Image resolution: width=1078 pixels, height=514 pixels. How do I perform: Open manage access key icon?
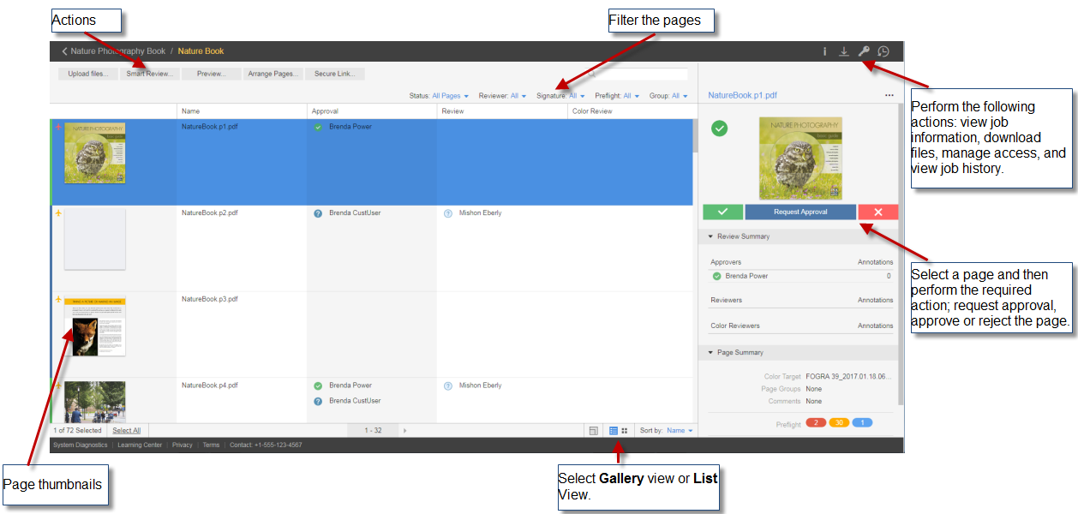point(864,51)
